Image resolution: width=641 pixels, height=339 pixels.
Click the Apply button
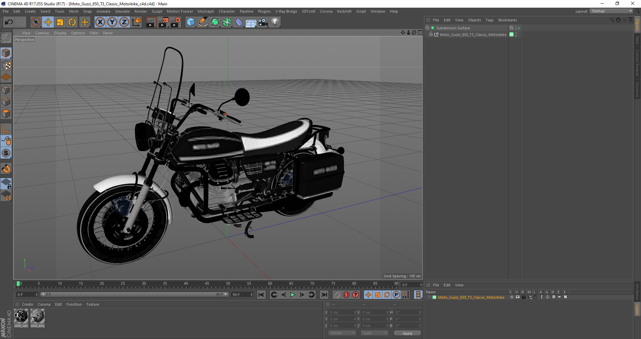tap(407, 333)
